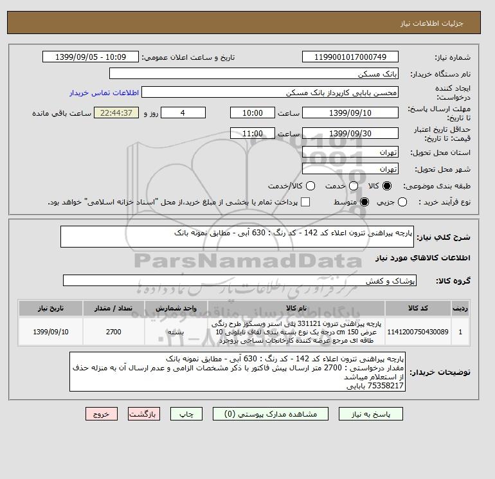The width and height of the screenshot is (495, 479).
Task: Click the delivery city field تهران
Action: pos(350,169)
